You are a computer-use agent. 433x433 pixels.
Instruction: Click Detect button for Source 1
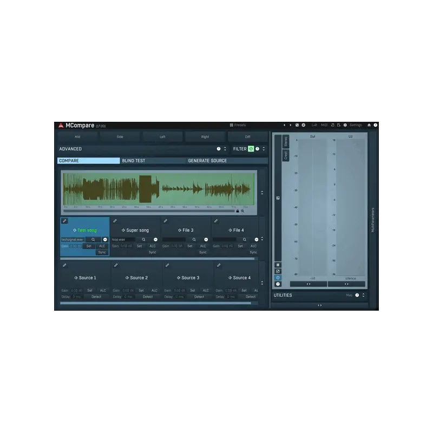tap(96, 297)
